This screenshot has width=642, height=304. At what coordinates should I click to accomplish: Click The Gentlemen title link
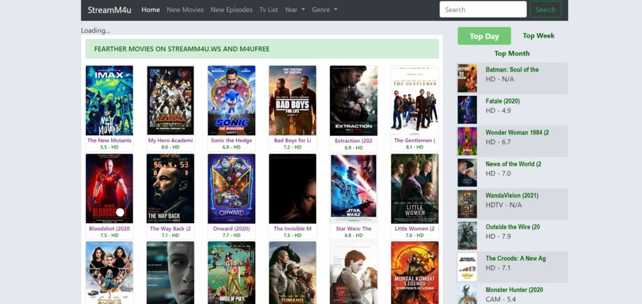415,140
